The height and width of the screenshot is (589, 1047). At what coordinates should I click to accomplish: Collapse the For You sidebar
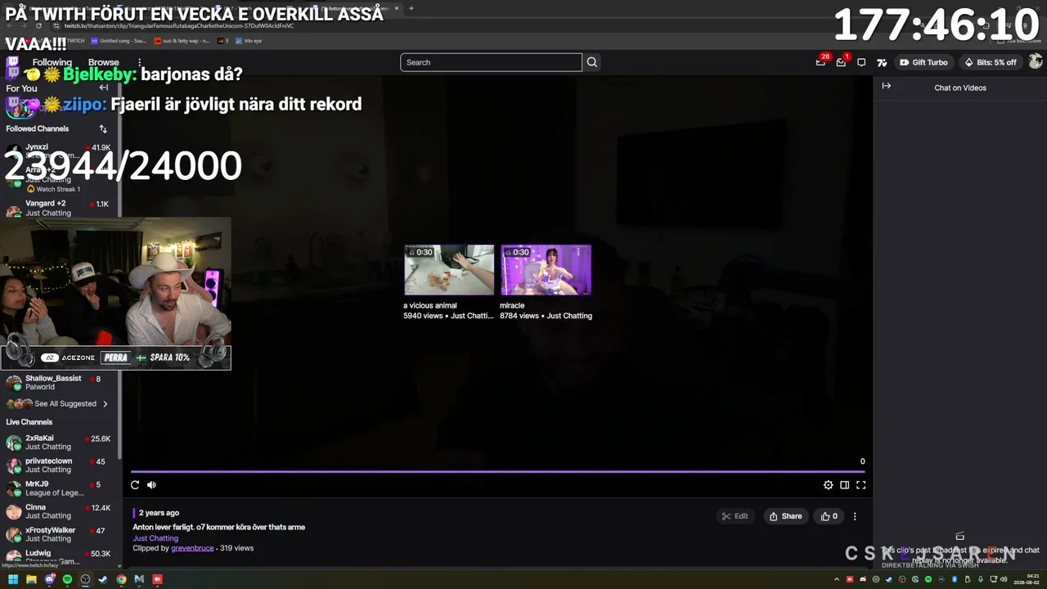click(104, 88)
